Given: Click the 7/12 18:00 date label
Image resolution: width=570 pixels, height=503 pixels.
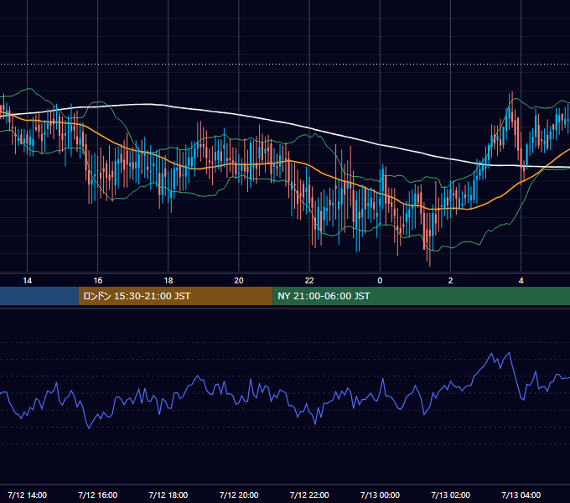Looking at the screenshot, I should [x=168, y=495].
